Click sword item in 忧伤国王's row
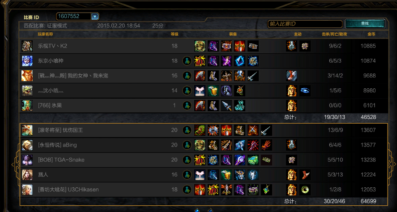 point(266,130)
